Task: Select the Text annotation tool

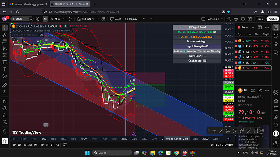Action: pyautogui.click(x=5, y=69)
